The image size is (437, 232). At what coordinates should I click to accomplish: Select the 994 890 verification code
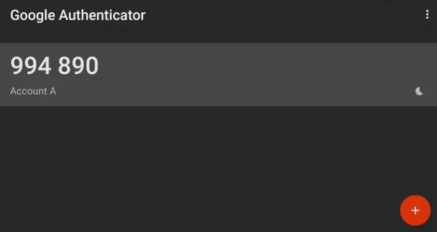click(x=54, y=66)
